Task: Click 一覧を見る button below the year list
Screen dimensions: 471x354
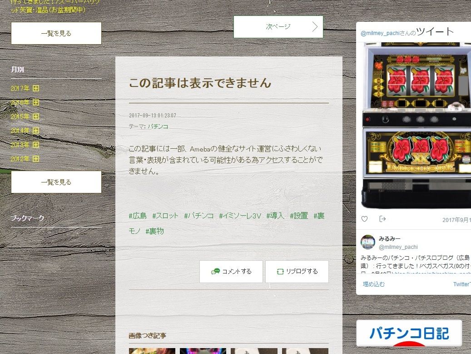Action: (56, 182)
